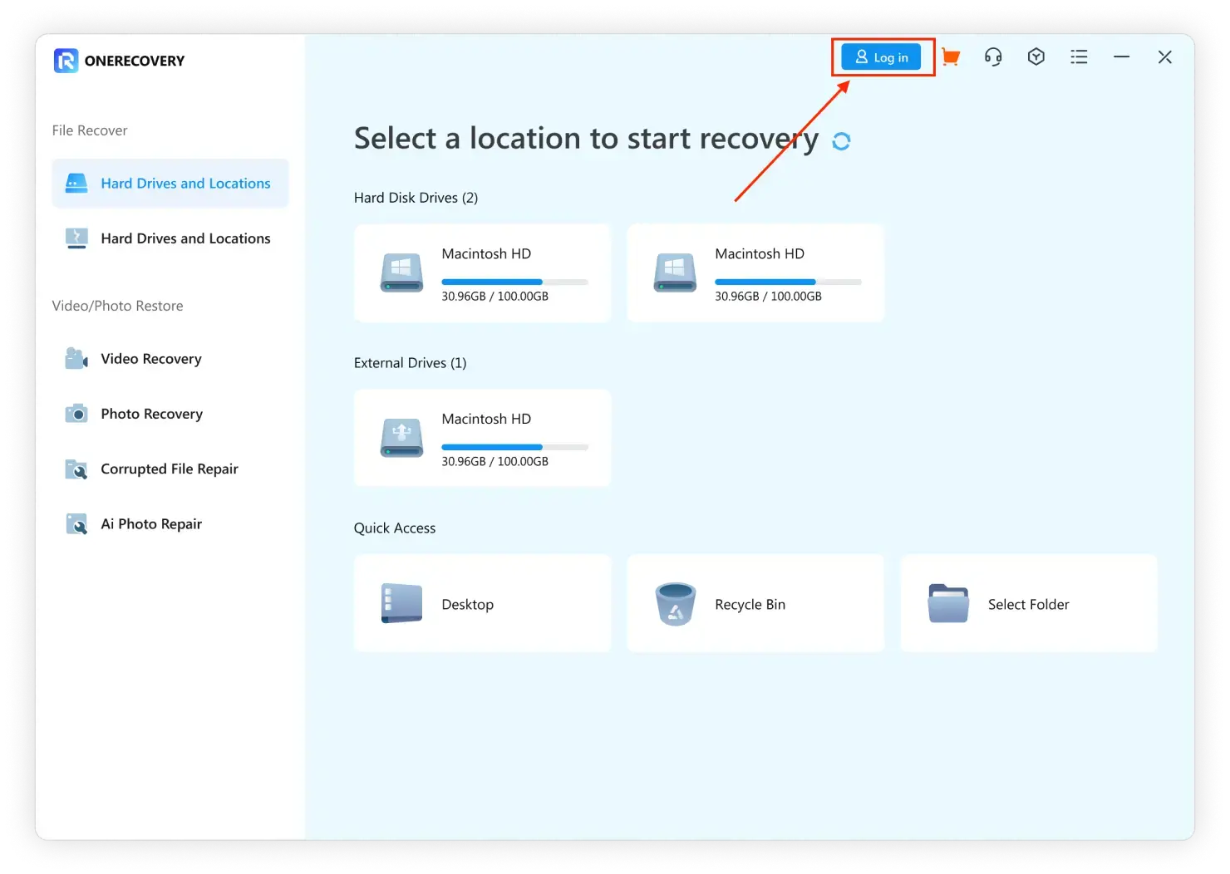Image resolution: width=1230 pixels, height=874 pixels.
Task: Click the Select Folder card
Action: pos(1028,604)
